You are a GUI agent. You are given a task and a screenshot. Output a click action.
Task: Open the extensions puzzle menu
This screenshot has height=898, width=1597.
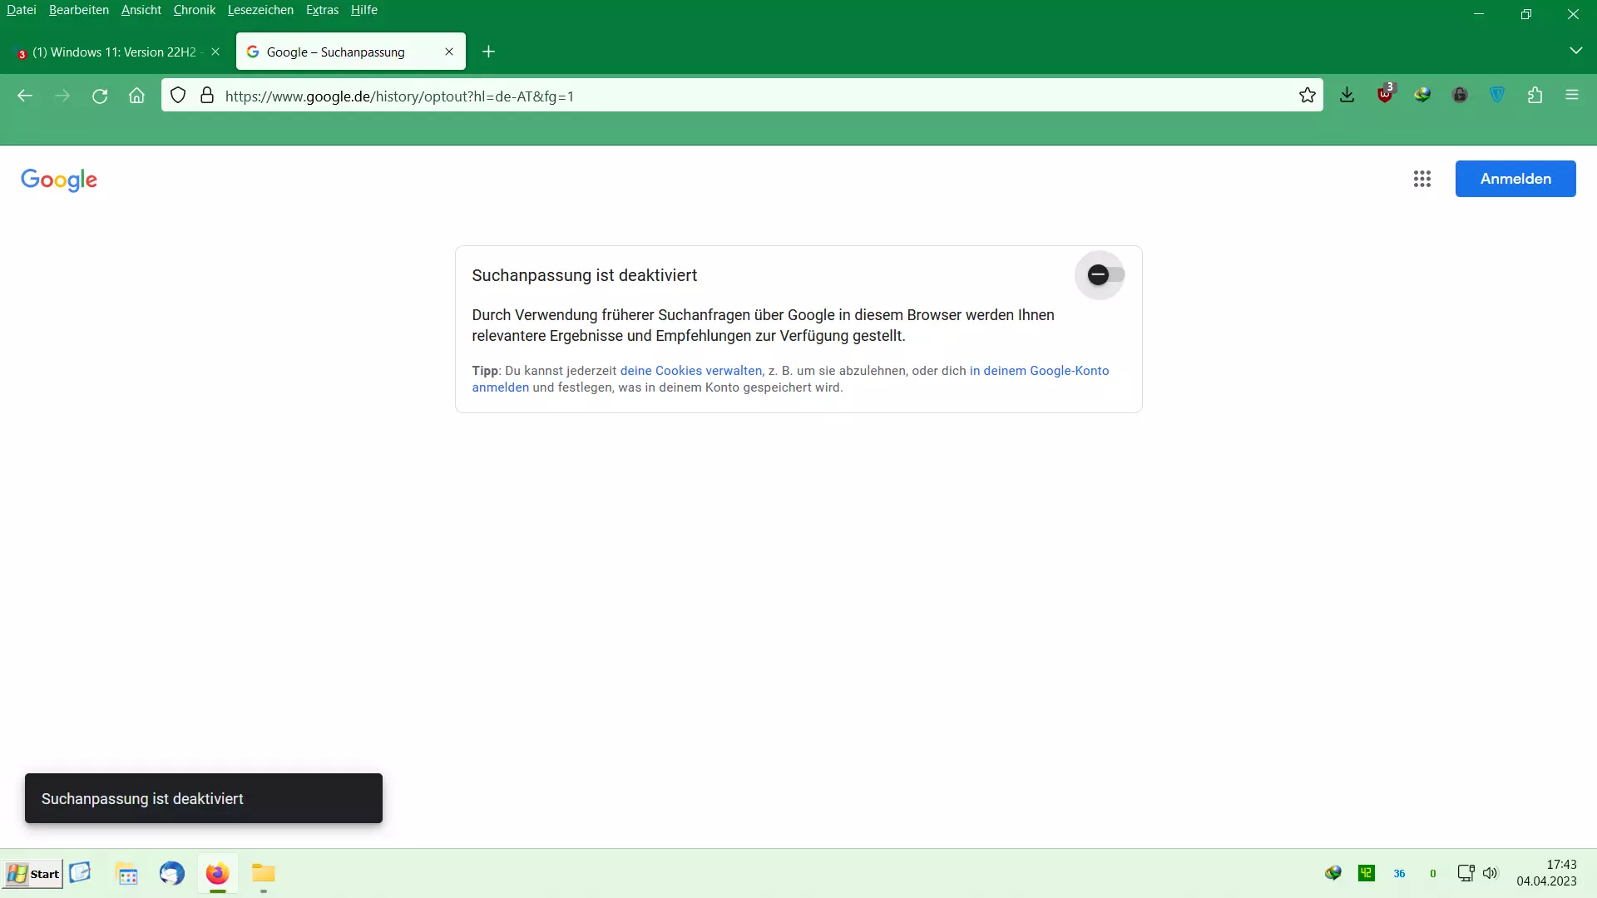[1535, 96]
